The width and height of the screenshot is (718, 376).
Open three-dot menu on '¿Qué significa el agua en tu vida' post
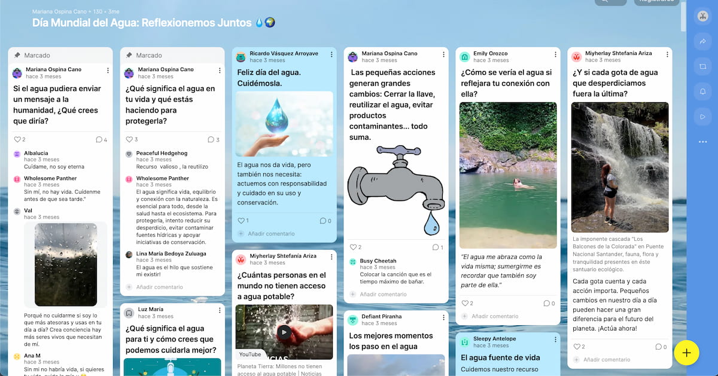[220, 71]
